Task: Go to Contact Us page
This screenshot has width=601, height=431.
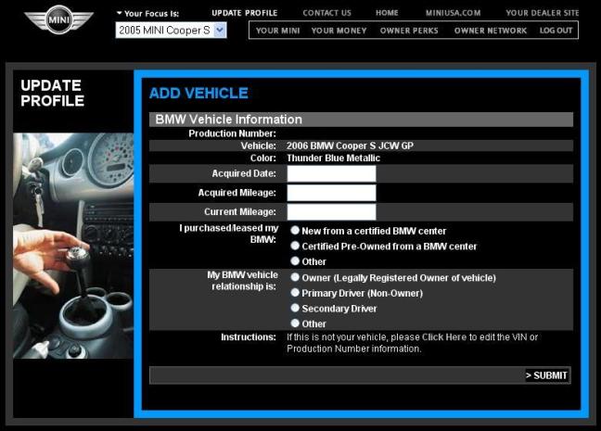Action: point(326,13)
